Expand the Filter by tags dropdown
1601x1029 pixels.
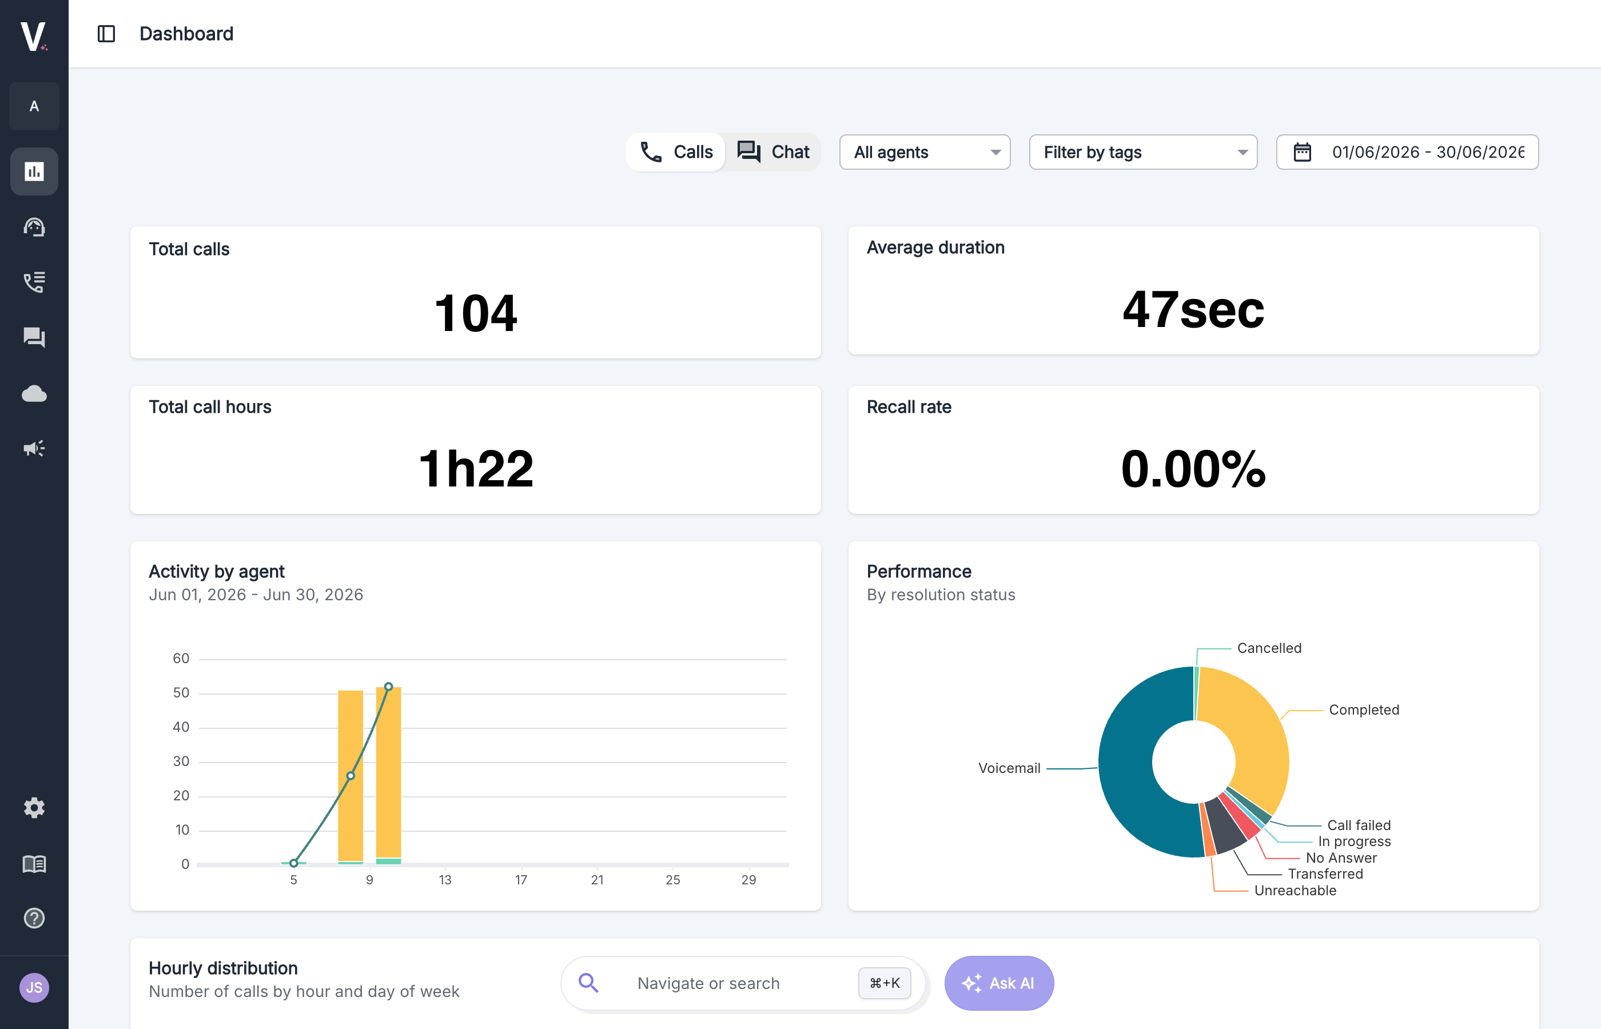(1143, 152)
